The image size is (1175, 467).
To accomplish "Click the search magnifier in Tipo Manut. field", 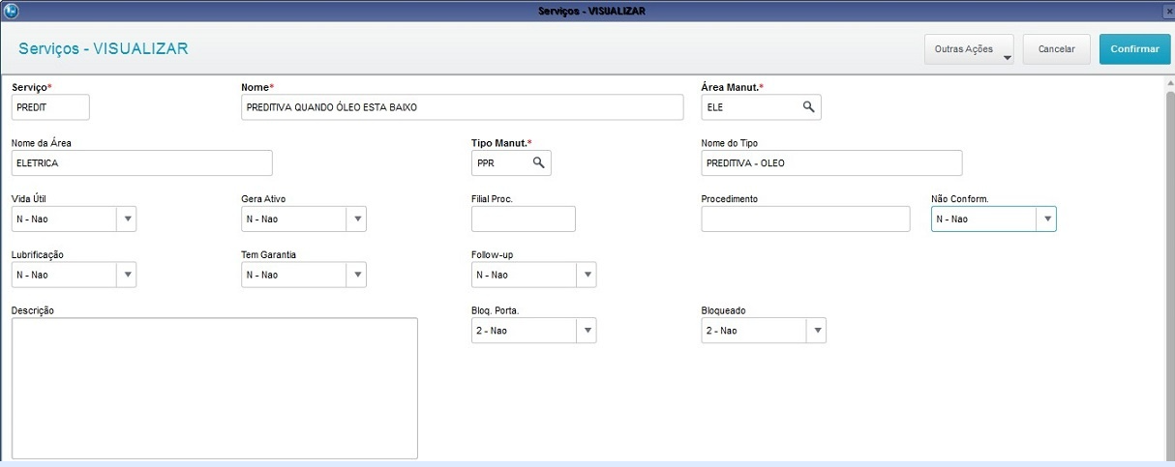I will 539,163.
